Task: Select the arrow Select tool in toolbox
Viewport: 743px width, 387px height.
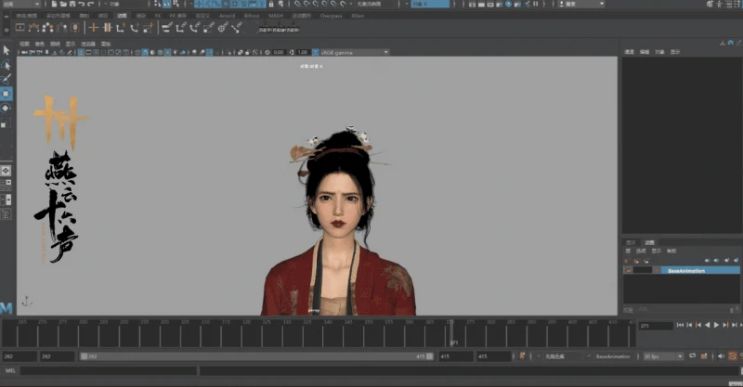Action: tap(6, 50)
